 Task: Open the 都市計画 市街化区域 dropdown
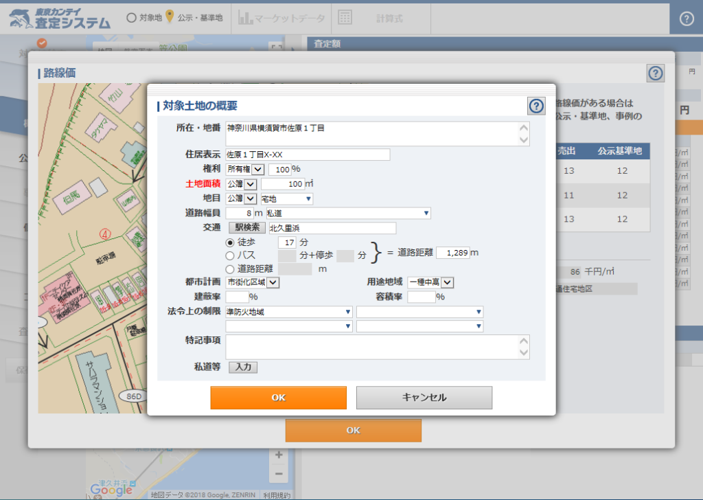pyautogui.click(x=253, y=282)
